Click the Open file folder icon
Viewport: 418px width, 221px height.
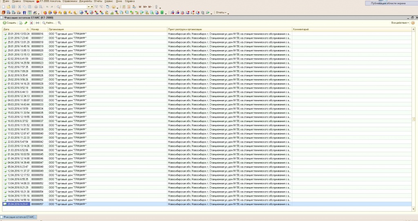pyautogui.click(x=9, y=7)
